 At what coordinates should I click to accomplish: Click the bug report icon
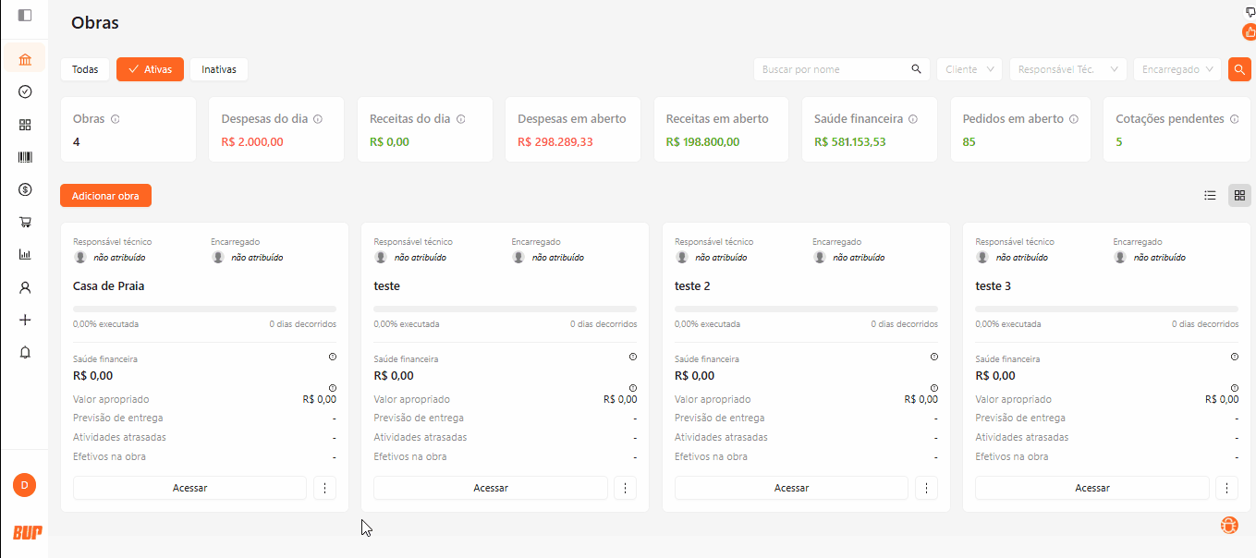(1229, 525)
